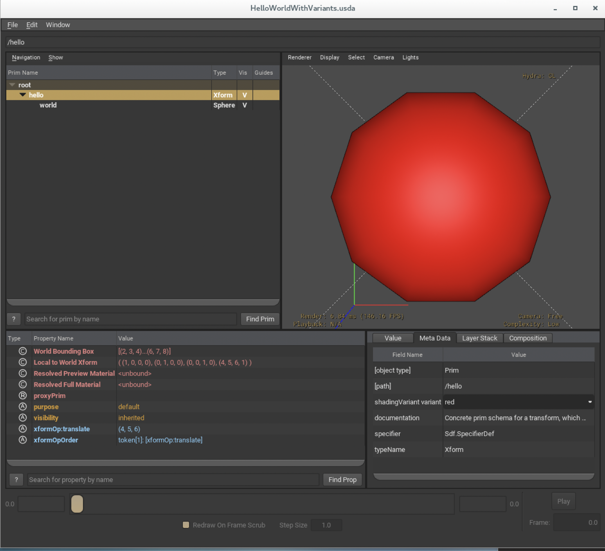
Task: Collapse the root prim tree node
Action: coord(12,85)
